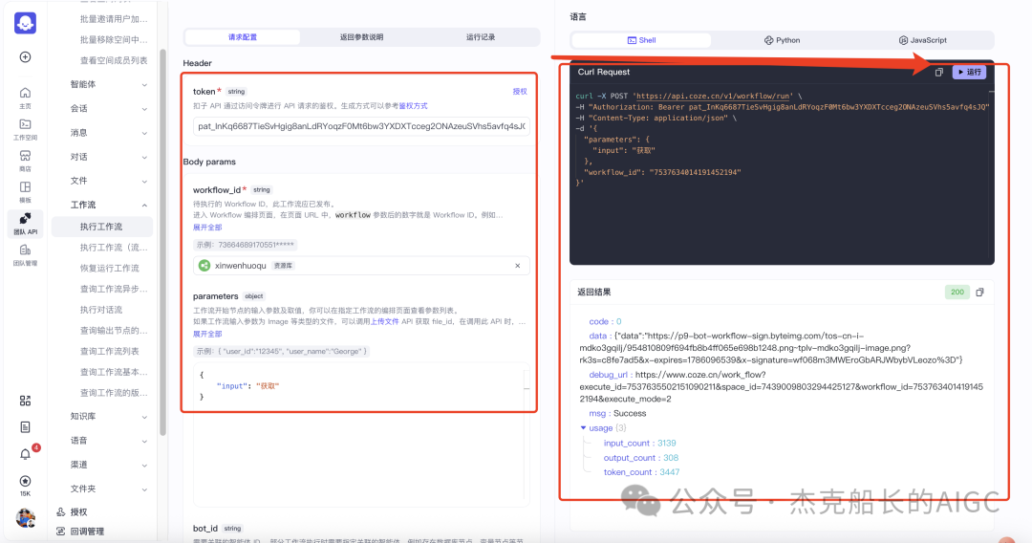Open the 团队管理 icon
The width and height of the screenshot is (1032, 543).
point(25,254)
